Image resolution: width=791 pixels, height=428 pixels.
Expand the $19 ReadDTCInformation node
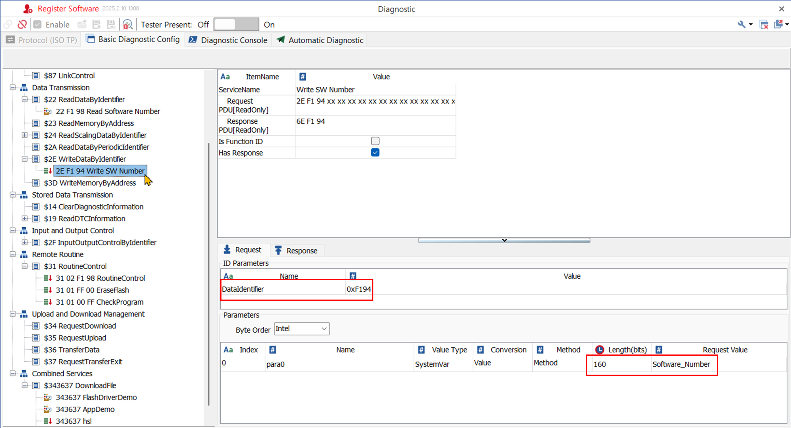(x=25, y=219)
